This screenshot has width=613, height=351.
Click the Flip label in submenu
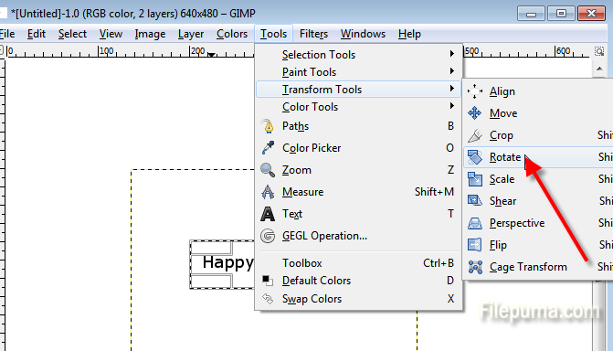coord(498,245)
